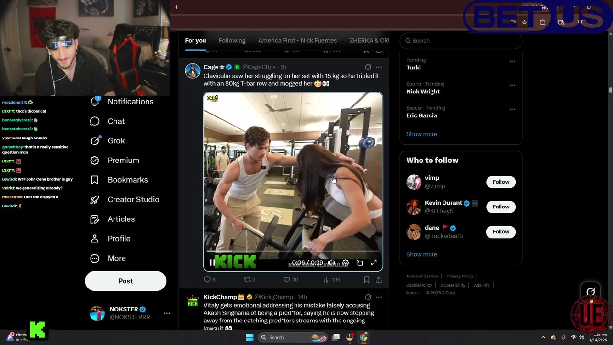Open KickChamp profile avatar
Viewport: 613px width, 345px height.
193,301
